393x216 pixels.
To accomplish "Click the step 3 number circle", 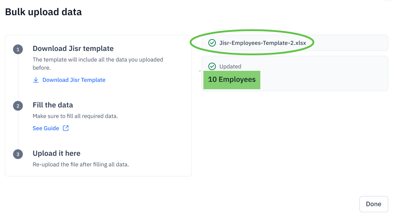I will pyautogui.click(x=18, y=154).
